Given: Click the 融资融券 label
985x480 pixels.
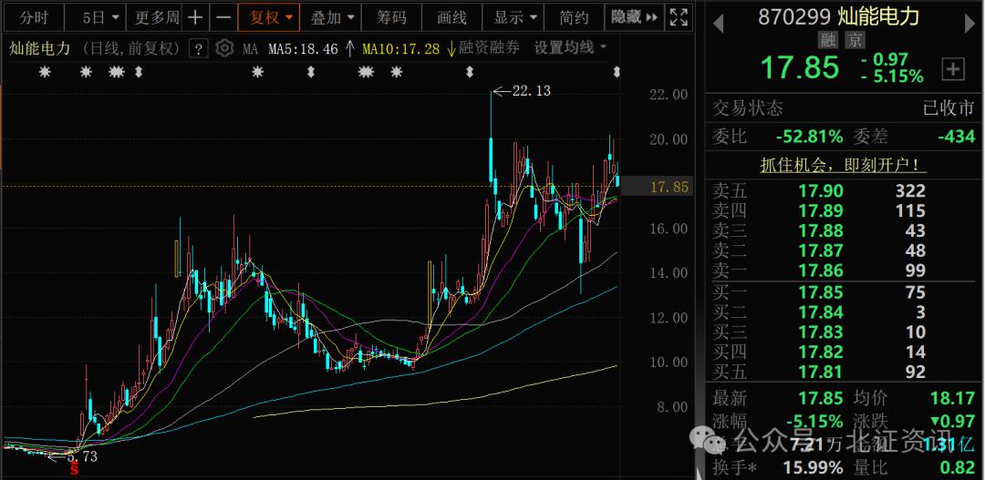Looking at the screenshot, I should [x=490, y=48].
